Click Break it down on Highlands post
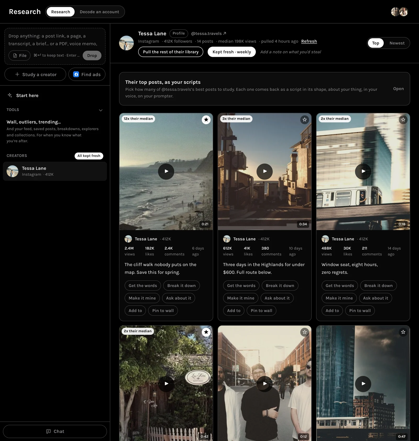419x441 pixels. pyautogui.click(x=280, y=286)
